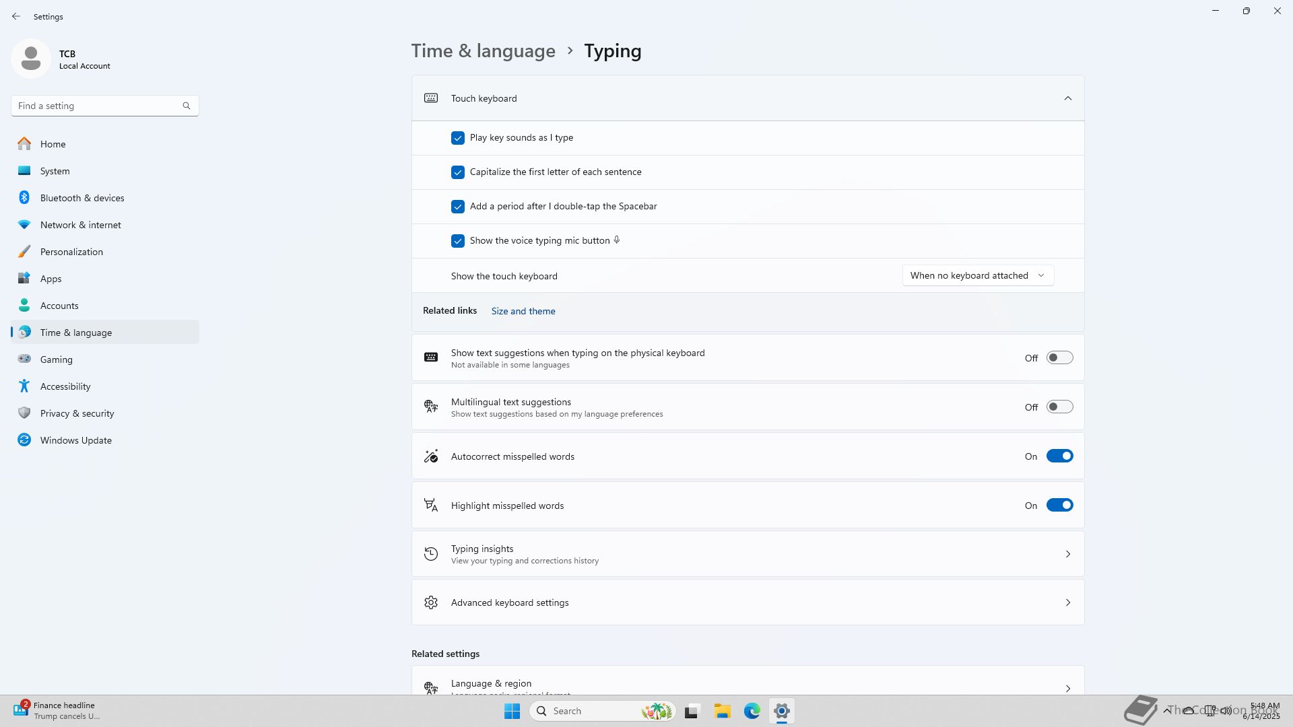Uncheck Play key sounds as I type

(x=458, y=138)
